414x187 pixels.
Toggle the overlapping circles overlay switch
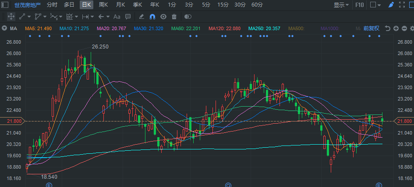[188, 17]
